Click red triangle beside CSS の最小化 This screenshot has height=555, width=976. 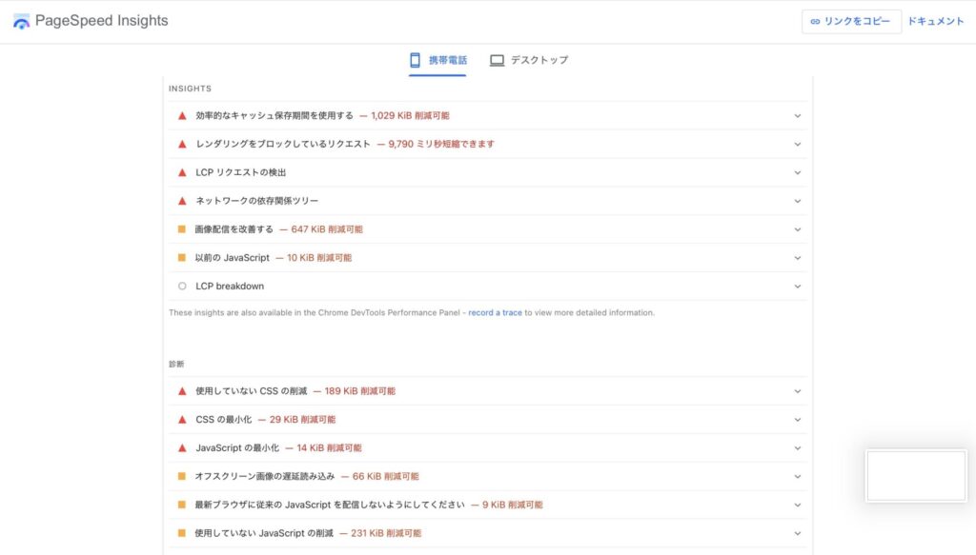(x=182, y=419)
